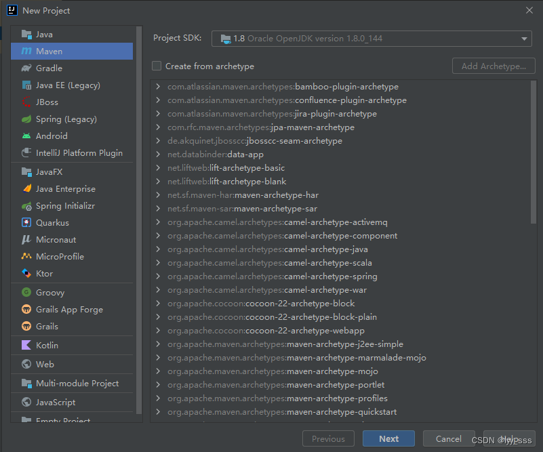Expand maven-archetype-quickstart node
Screen dimensions: 543x452
[158, 412]
